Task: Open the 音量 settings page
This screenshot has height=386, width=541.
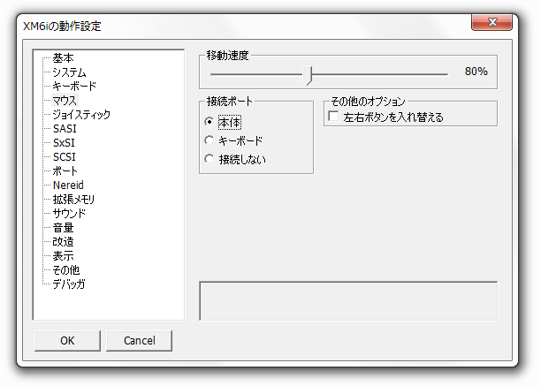Action: coord(63,228)
